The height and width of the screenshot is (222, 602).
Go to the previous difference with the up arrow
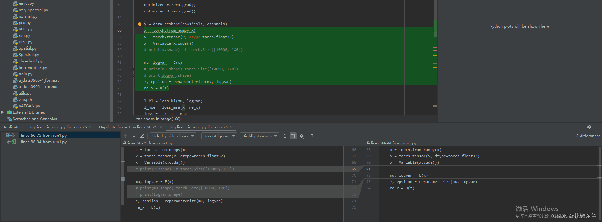[x=126, y=136]
